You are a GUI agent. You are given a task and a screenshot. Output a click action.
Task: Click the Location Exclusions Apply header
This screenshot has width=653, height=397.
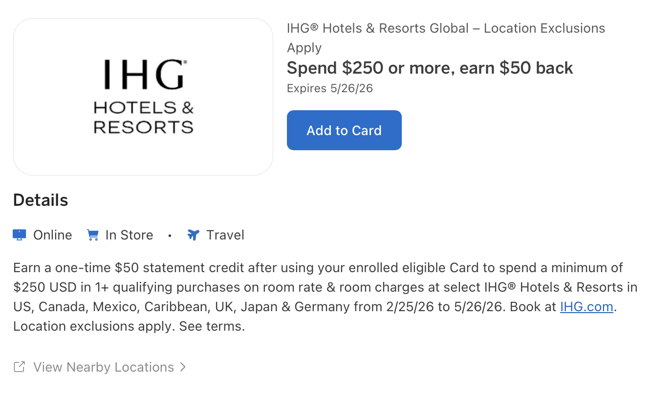click(446, 38)
